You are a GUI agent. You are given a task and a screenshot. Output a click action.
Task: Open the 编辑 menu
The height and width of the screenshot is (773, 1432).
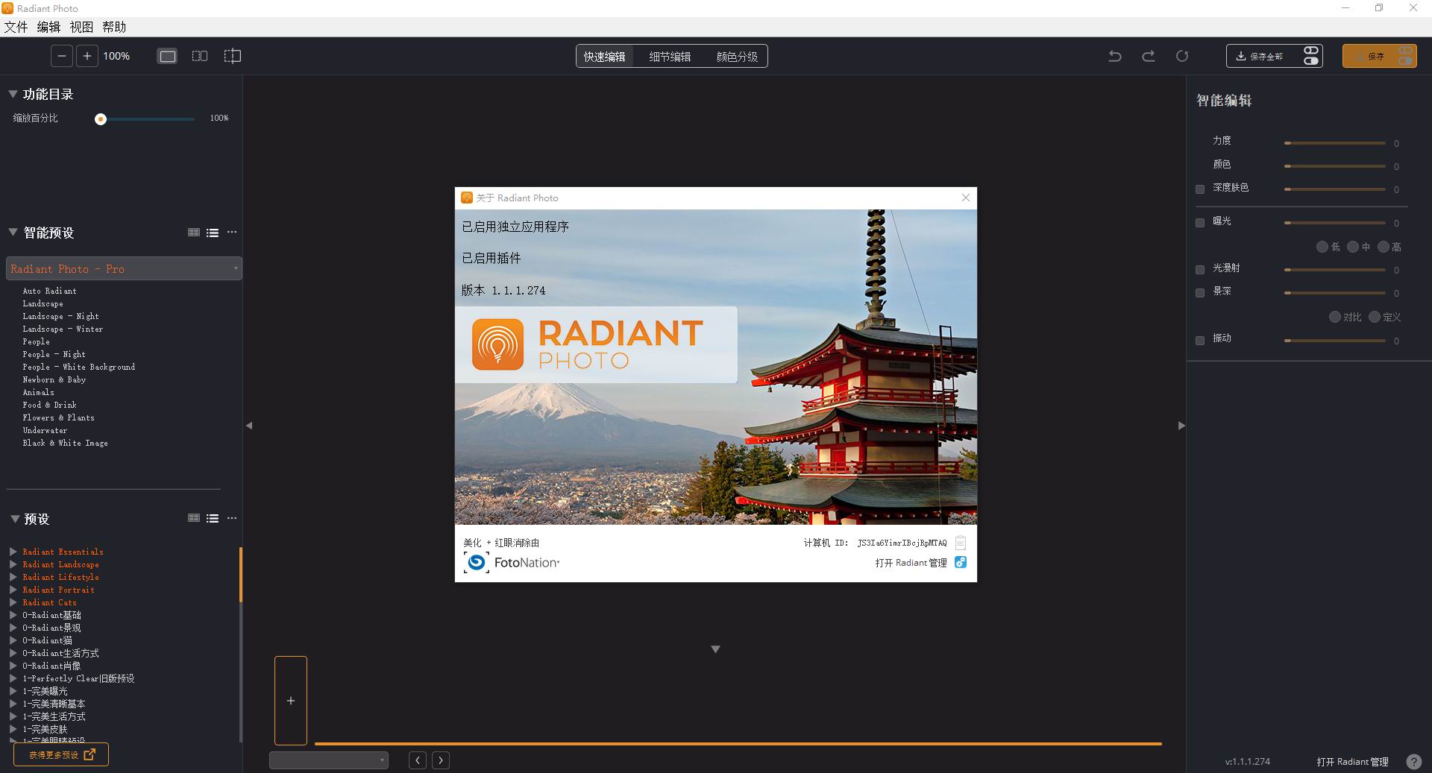click(48, 27)
